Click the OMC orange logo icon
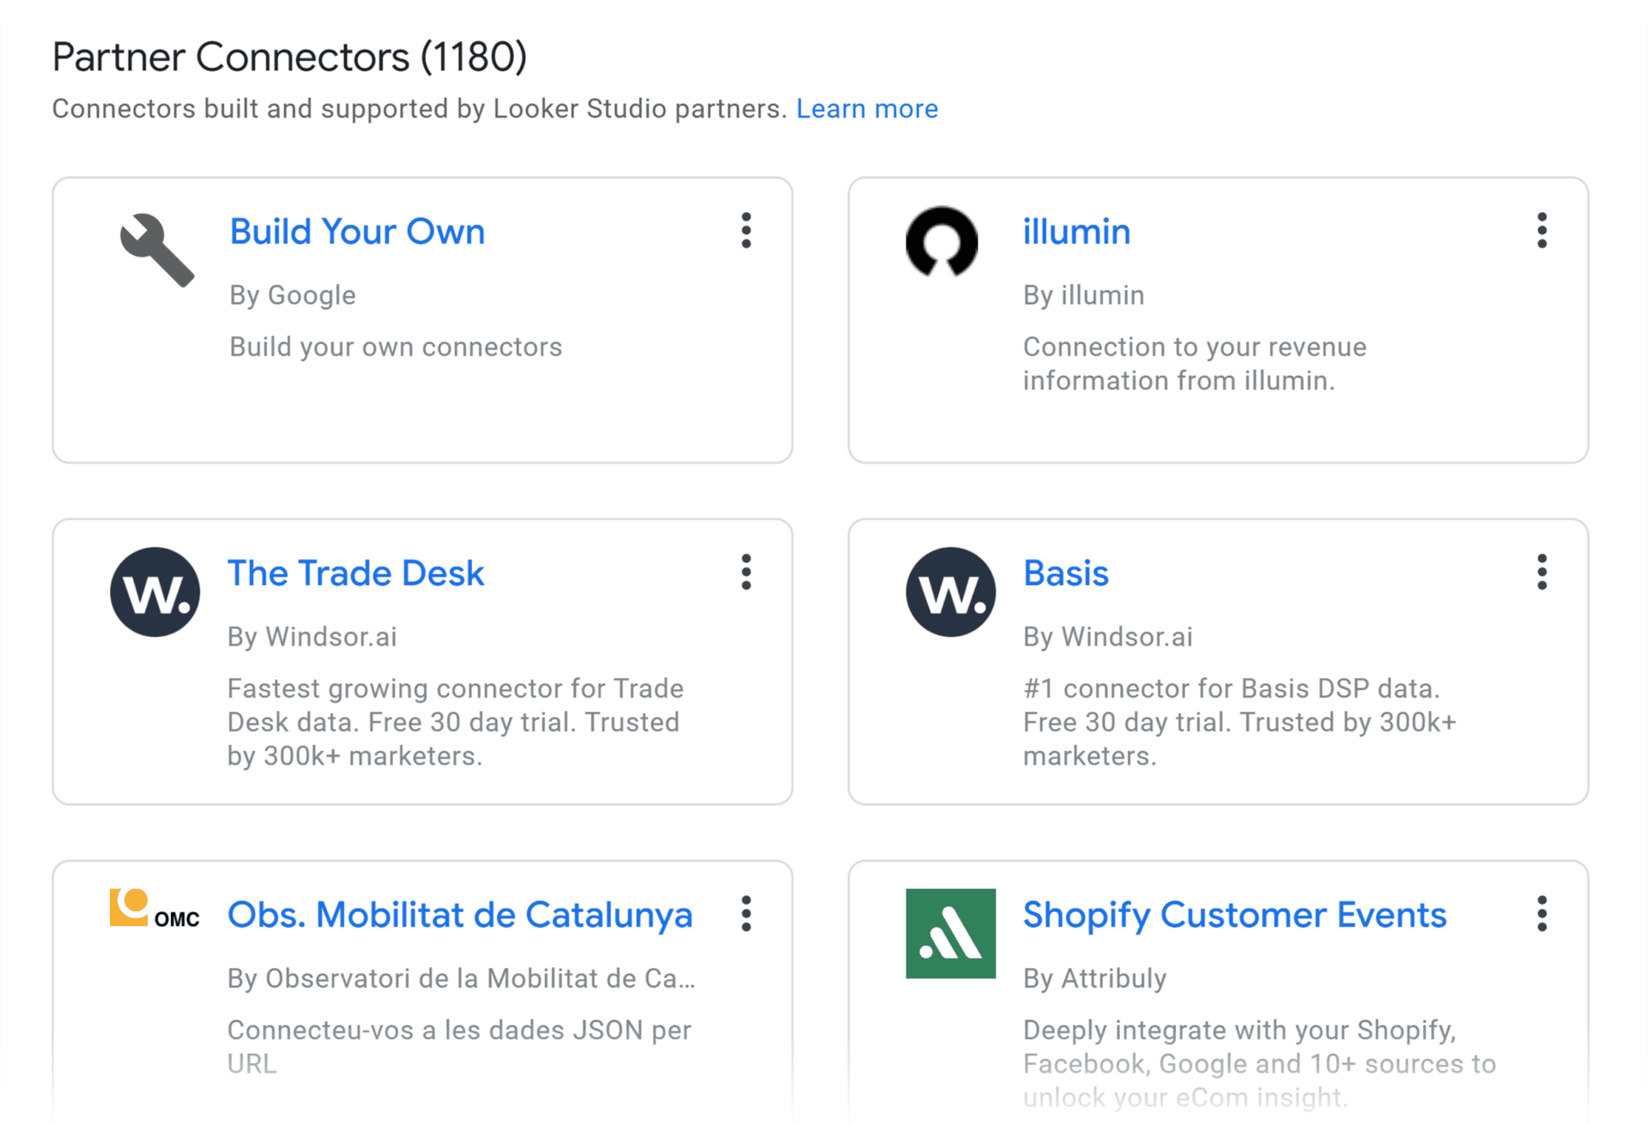 [x=154, y=910]
